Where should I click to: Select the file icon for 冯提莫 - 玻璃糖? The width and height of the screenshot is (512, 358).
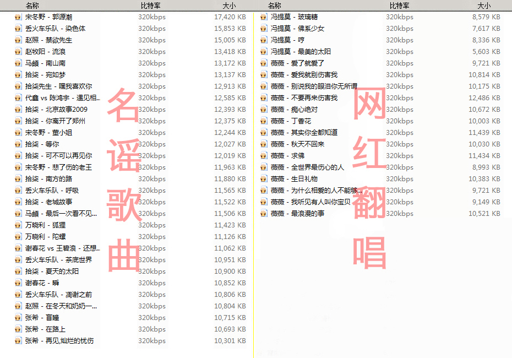click(264, 17)
